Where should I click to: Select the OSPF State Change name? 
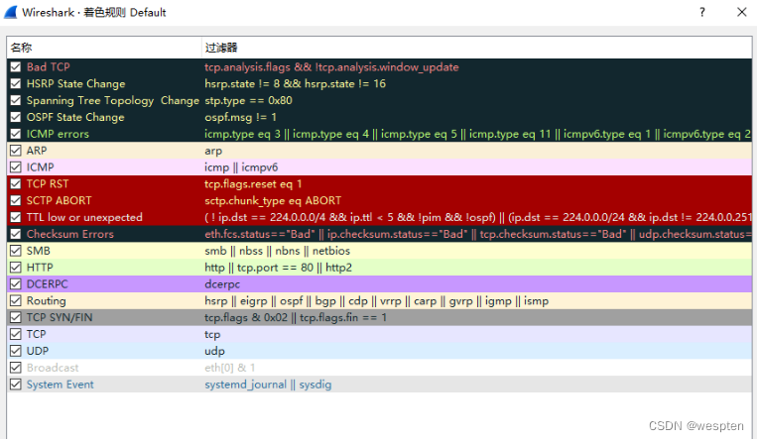coord(75,117)
